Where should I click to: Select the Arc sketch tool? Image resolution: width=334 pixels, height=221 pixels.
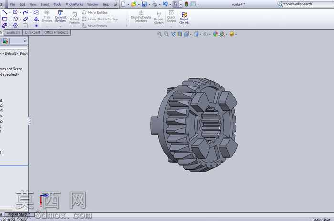click(15, 19)
